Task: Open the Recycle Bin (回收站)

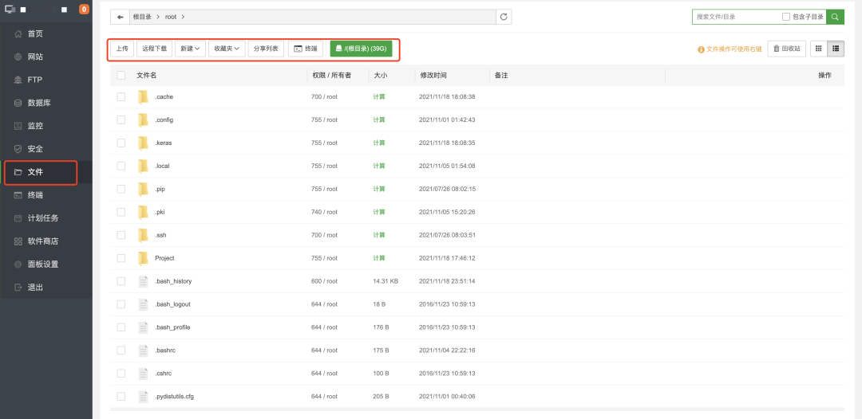Action: 786,49
